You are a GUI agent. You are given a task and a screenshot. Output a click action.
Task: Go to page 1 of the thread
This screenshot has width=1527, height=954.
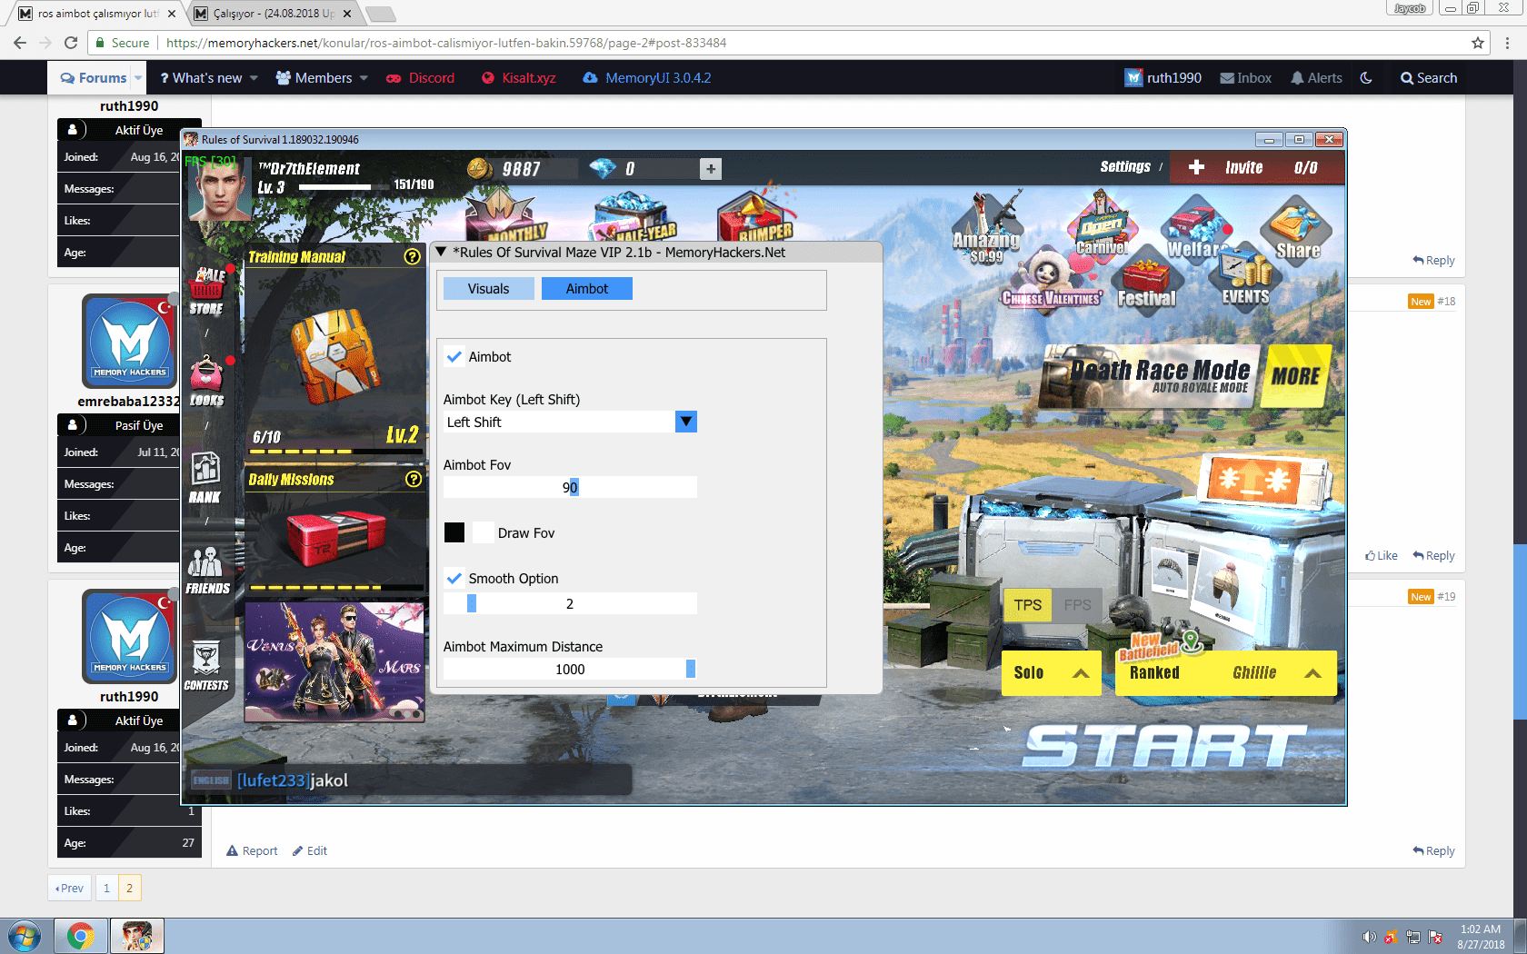click(106, 889)
